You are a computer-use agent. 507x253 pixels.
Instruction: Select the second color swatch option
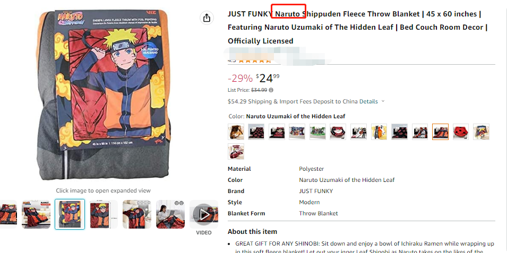pyautogui.click(x=256, y=132)
